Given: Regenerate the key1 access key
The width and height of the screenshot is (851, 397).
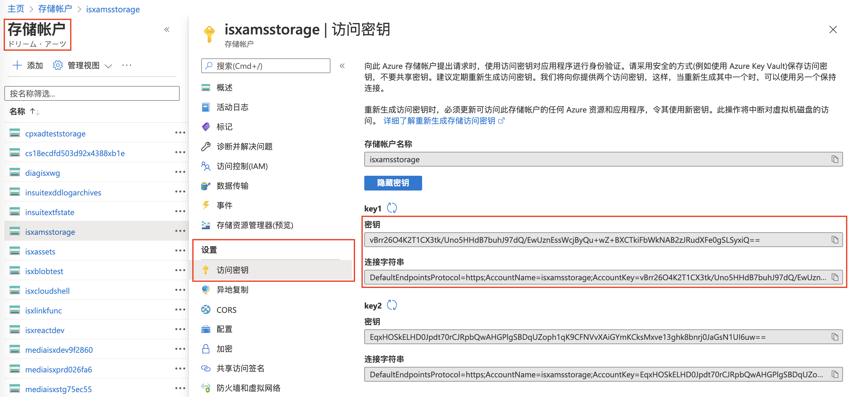Looking at the screenshot, I should coord(393,208).
